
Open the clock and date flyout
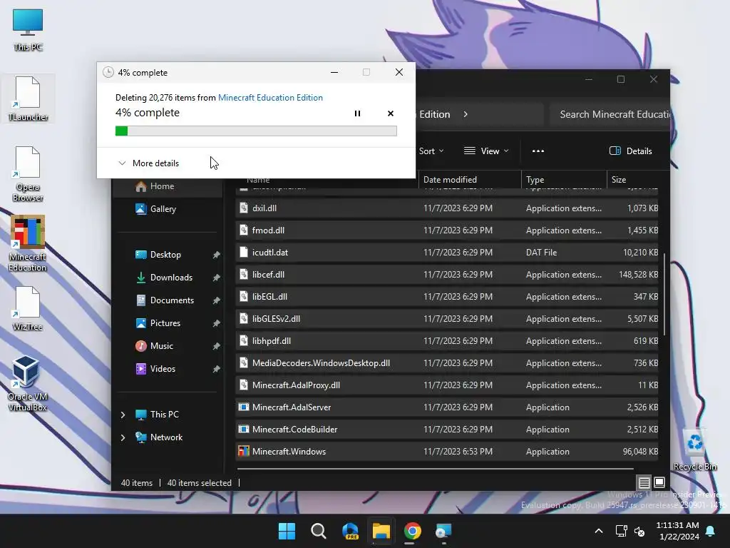pyautogui.click(x=677, y=531)
